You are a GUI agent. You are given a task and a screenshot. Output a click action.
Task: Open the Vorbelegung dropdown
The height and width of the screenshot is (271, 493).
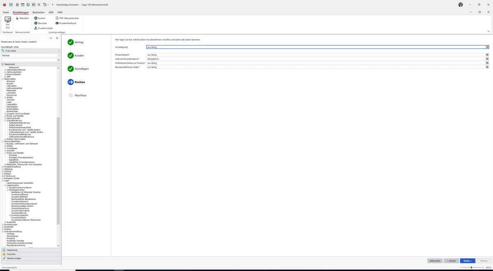[x=487, y=47]
